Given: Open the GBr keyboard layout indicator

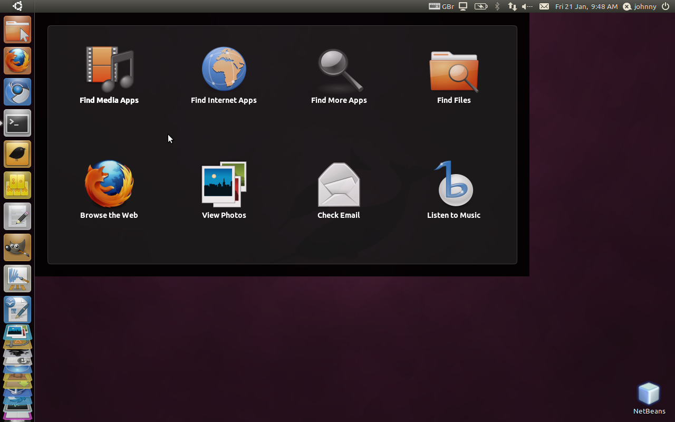Looking at the screenshot, I should point(441,6).
